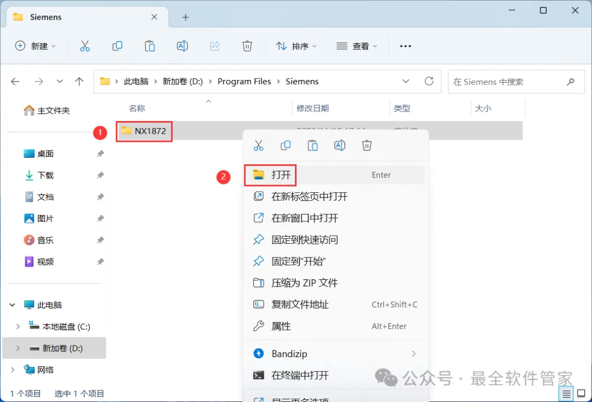Choose 在新窗口中打开 in the context menu

[335, 218]
